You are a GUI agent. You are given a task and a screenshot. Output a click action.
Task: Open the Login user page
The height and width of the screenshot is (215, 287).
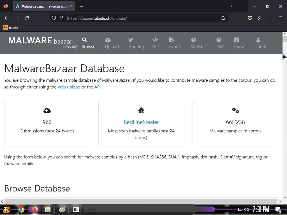pos(261,43)
